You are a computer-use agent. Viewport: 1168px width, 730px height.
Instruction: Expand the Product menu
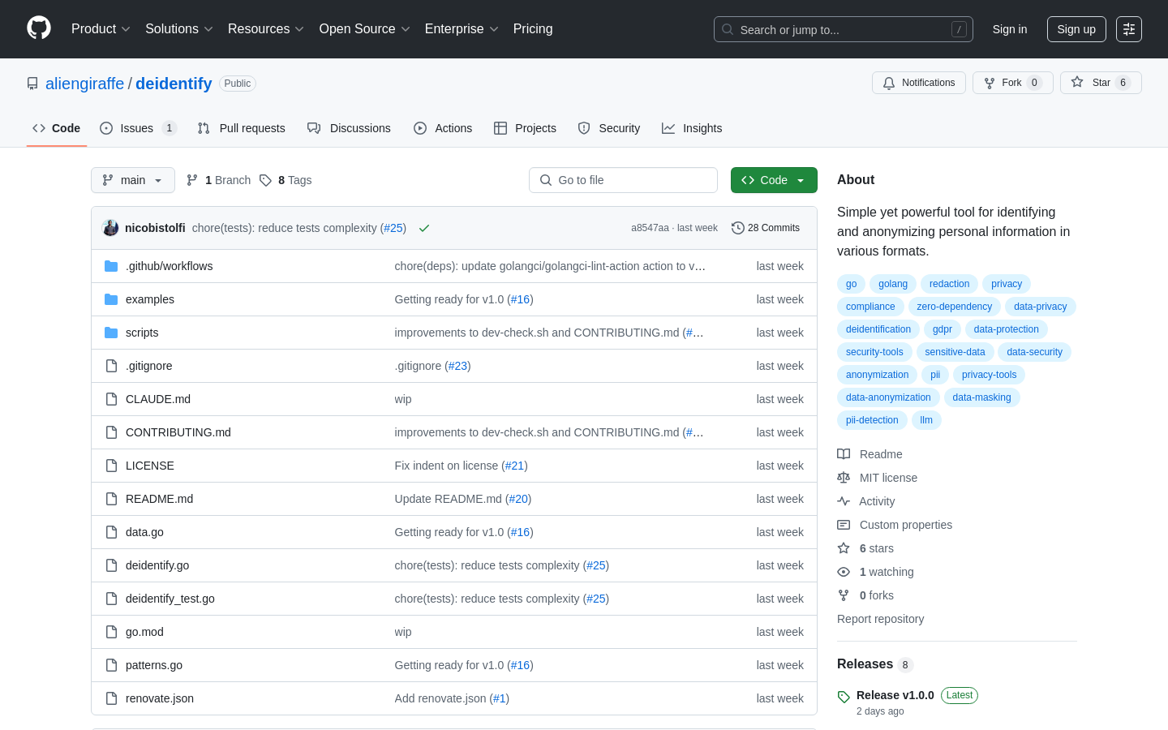coord(101,29)
